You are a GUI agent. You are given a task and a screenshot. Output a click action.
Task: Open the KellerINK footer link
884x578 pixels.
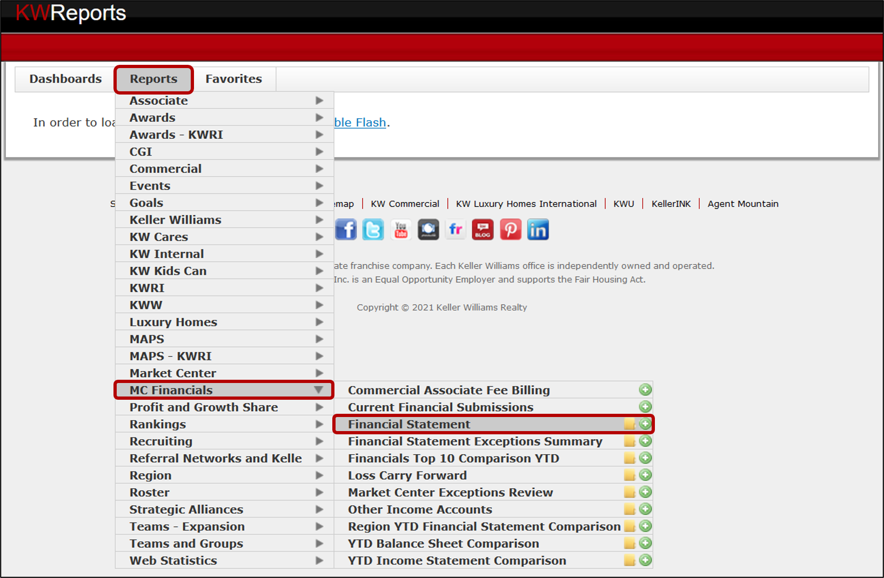(671, 204)
